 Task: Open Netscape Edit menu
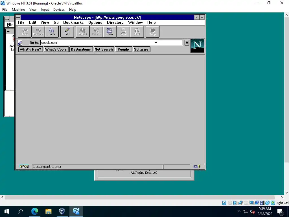coord(33,23)
